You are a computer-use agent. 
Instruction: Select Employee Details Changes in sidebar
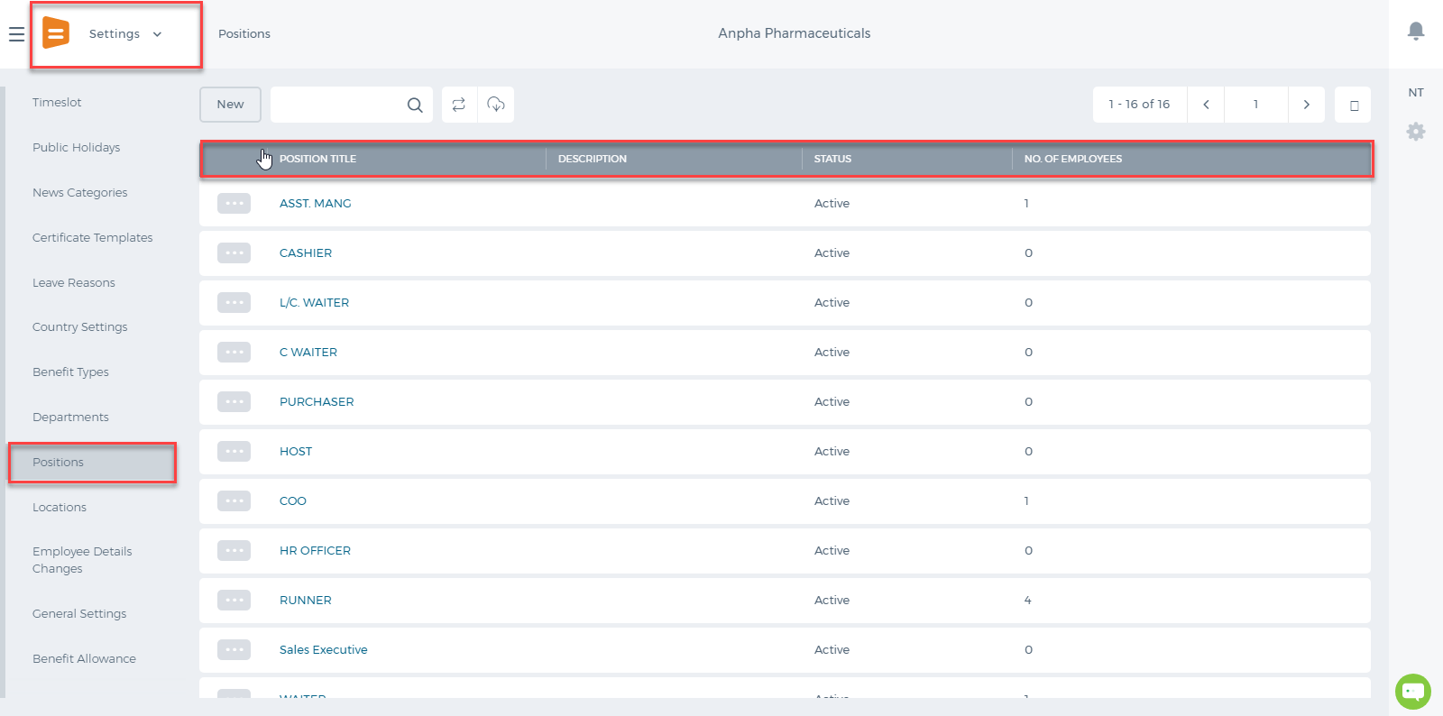click(x=82, y=560)
